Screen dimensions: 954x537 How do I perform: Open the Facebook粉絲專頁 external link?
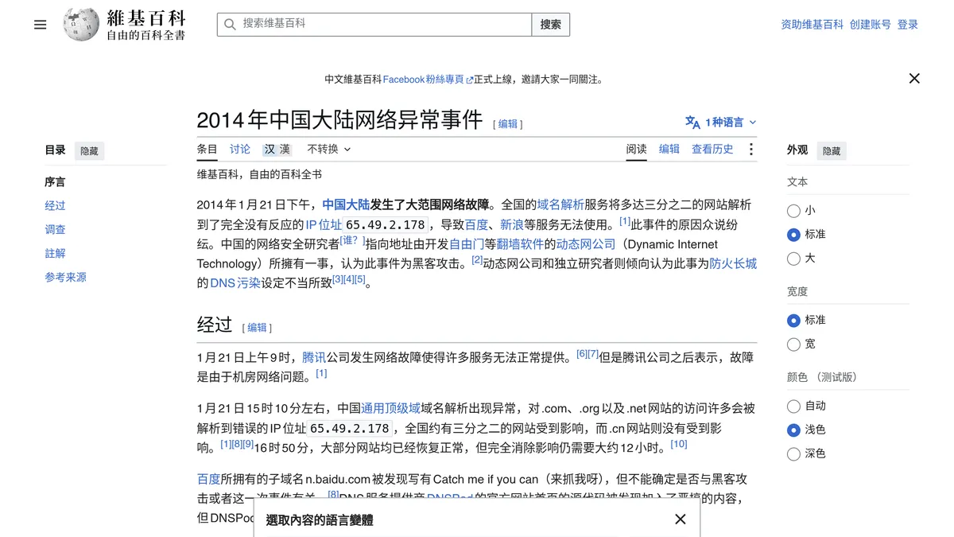(x=428, y=80)
